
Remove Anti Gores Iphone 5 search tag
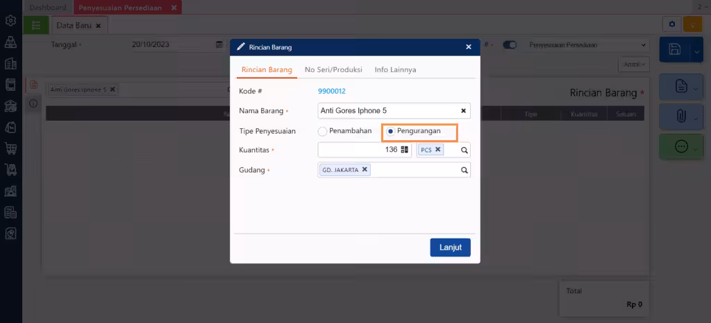112,89
